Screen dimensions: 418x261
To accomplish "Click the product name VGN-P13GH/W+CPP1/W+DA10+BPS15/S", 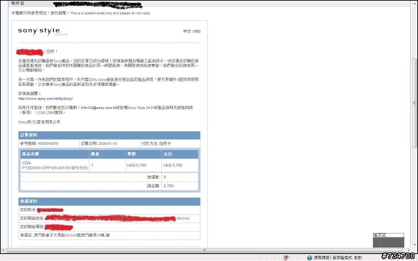I will tap(55, 165).
